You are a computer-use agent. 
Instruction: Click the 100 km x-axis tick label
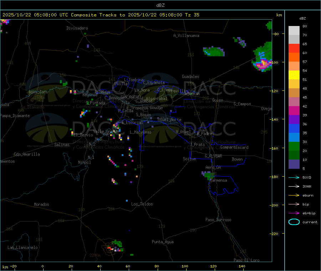point(185,266)
